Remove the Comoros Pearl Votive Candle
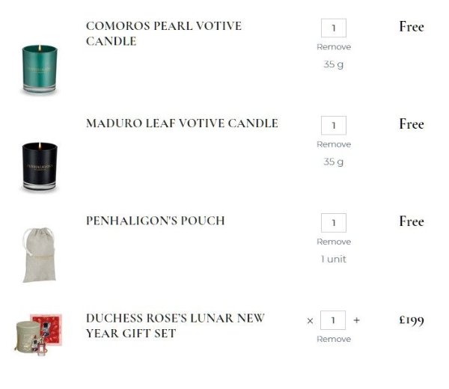 click(334, 47)
